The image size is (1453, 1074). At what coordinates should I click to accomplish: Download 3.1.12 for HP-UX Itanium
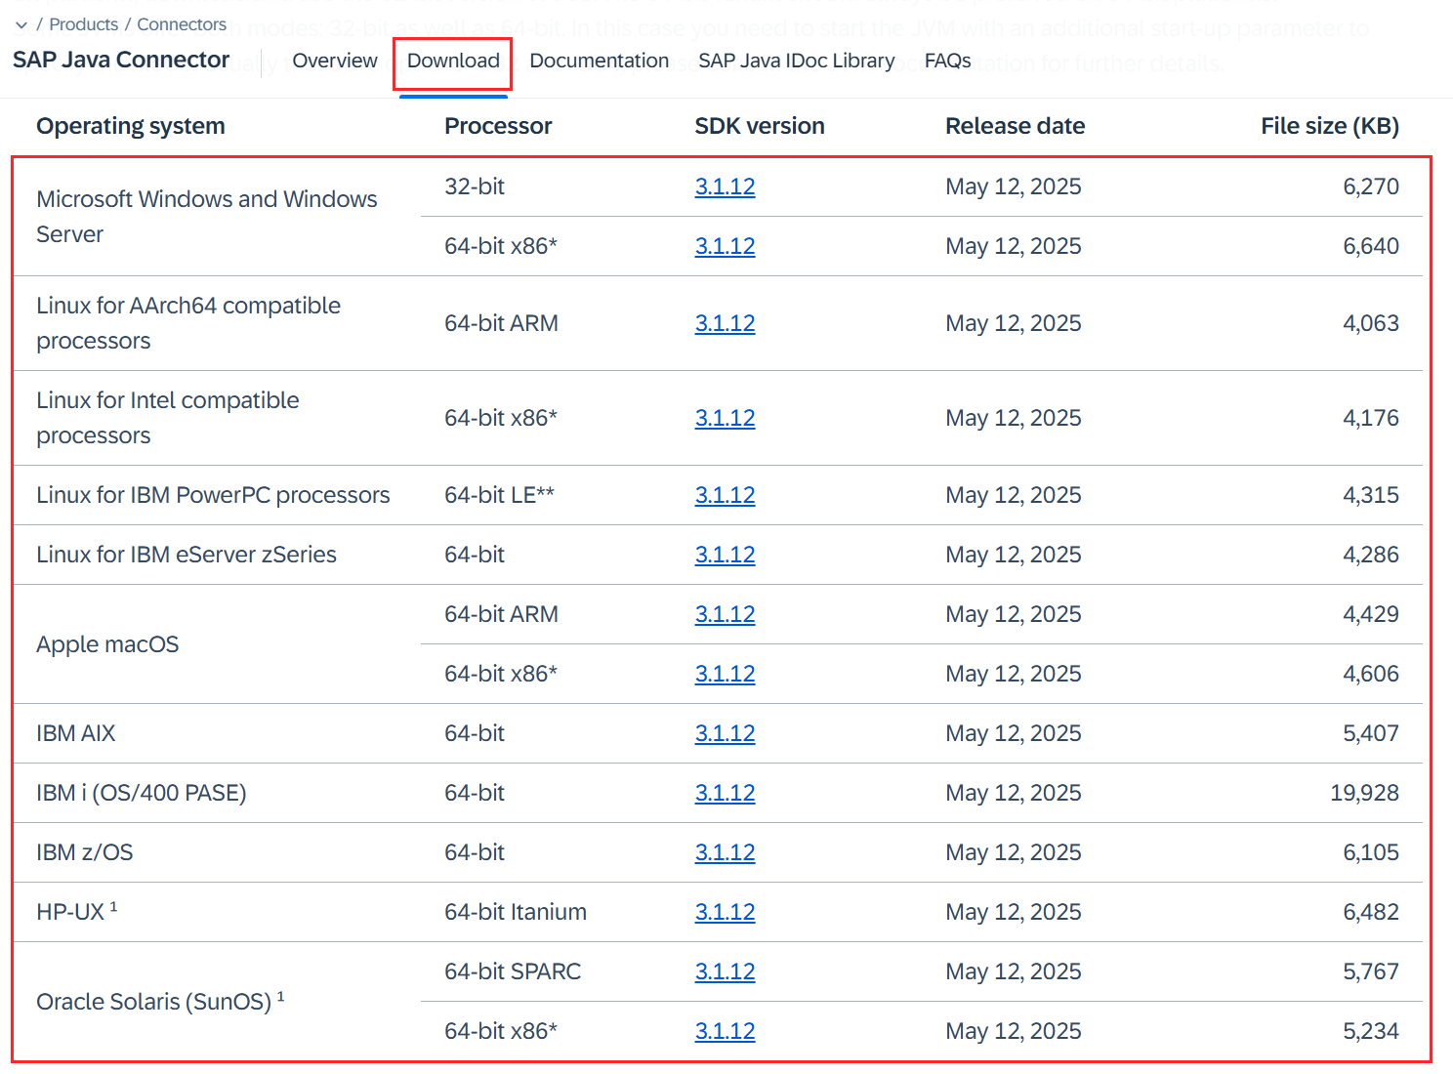tap(725, 912)
